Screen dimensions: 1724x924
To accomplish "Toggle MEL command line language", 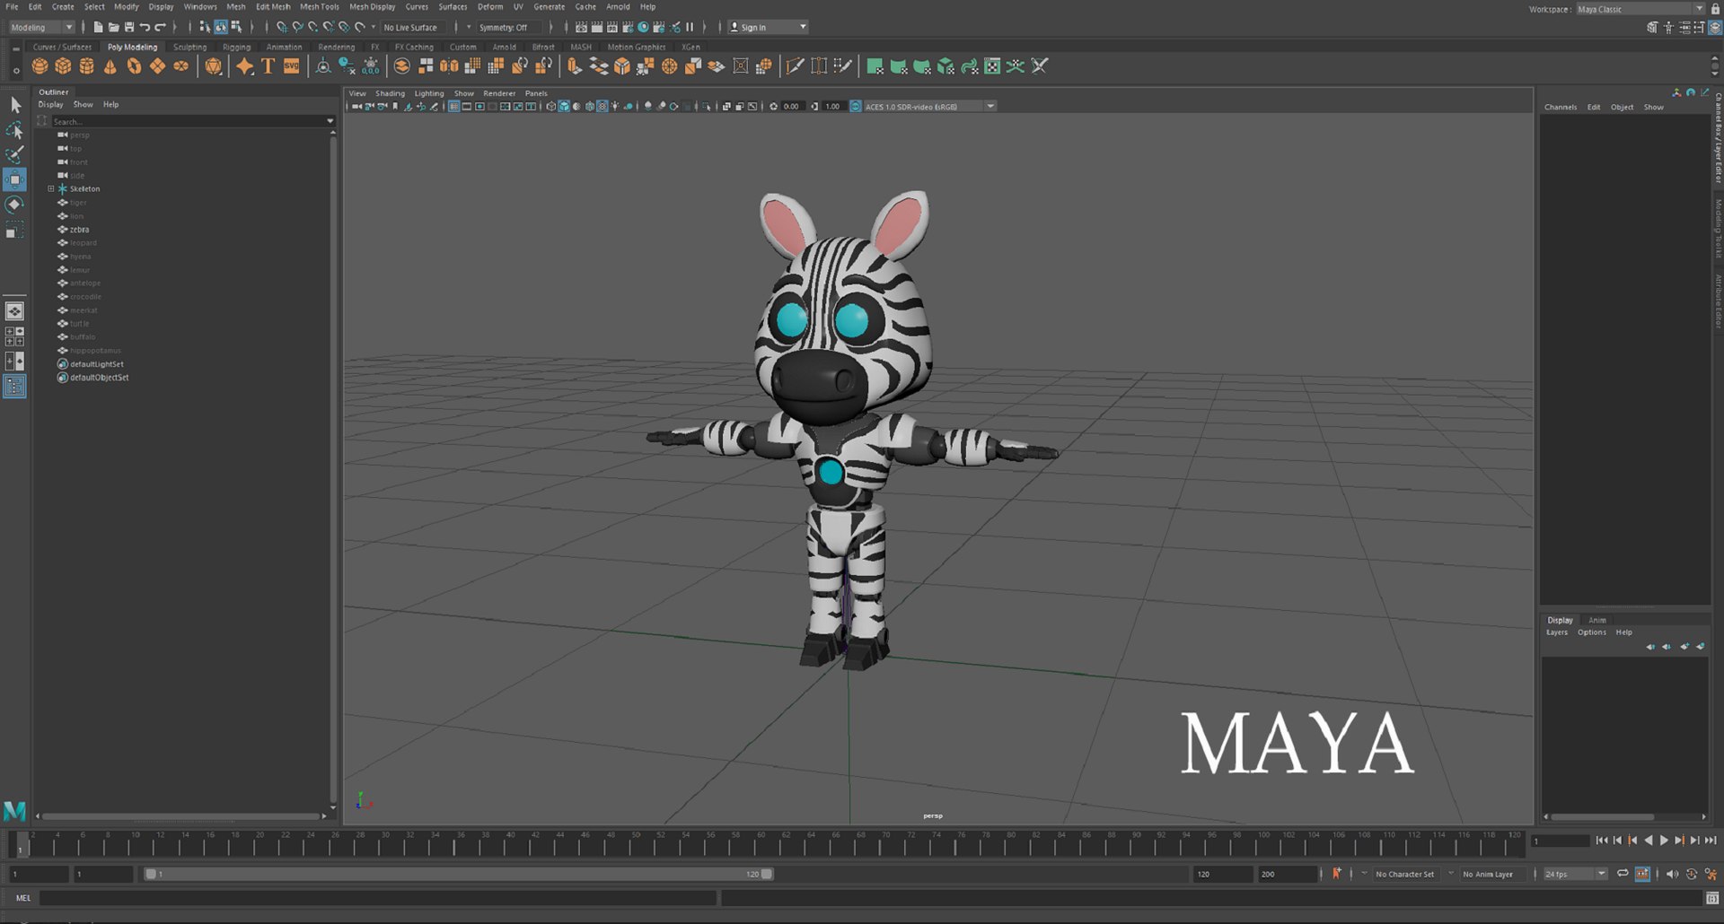I will (23, 898).
